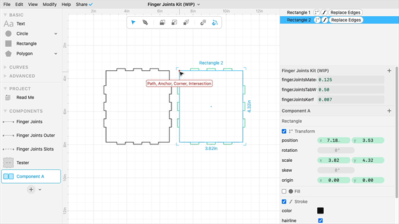Click the plus button to add component
This screenshot has width=399, height=224.
pyautogui.click(x=31, y=189)
